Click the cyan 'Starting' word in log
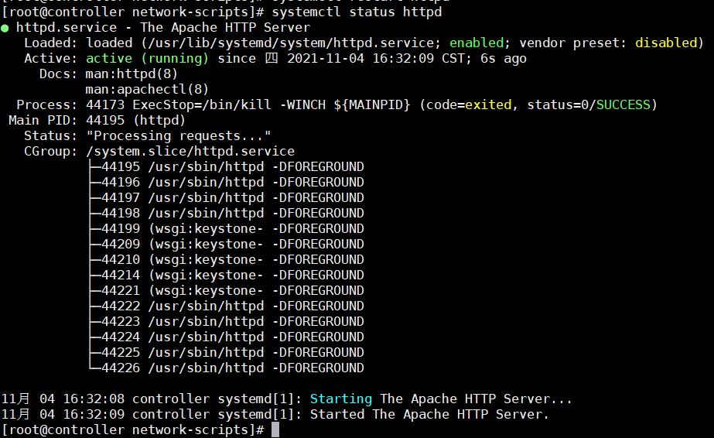 pyautogui.click(x=340, y=399)
